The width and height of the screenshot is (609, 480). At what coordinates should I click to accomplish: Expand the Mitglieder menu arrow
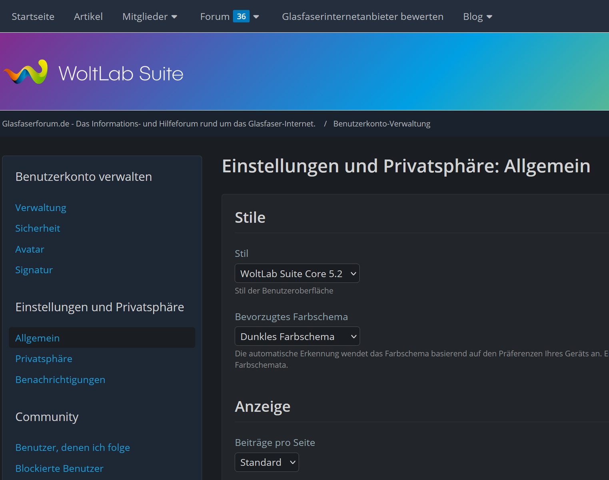(x=174, y=17)
